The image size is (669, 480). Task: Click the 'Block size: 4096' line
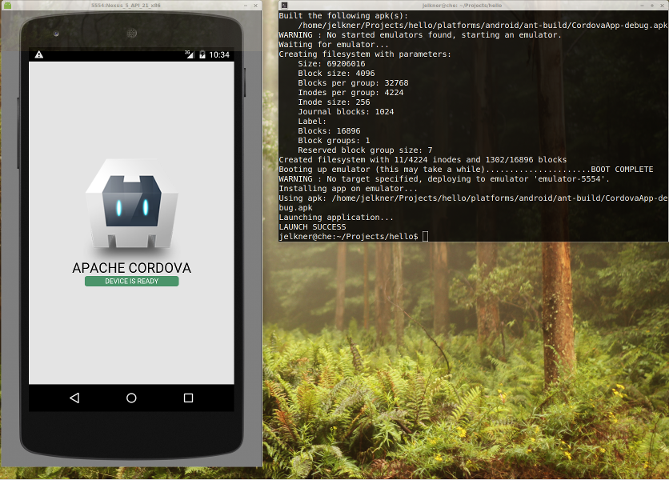336,74
